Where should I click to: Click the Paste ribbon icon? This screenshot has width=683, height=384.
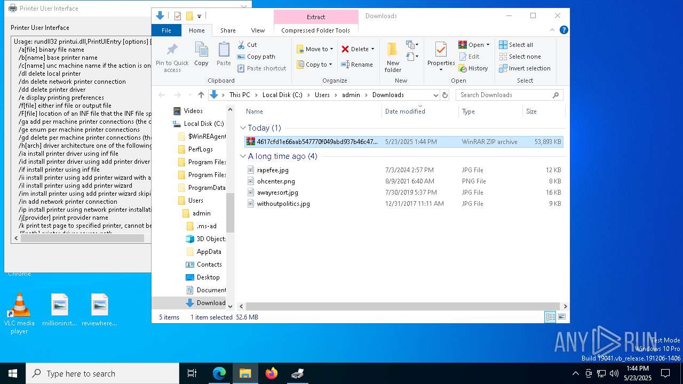coord(224,54)
